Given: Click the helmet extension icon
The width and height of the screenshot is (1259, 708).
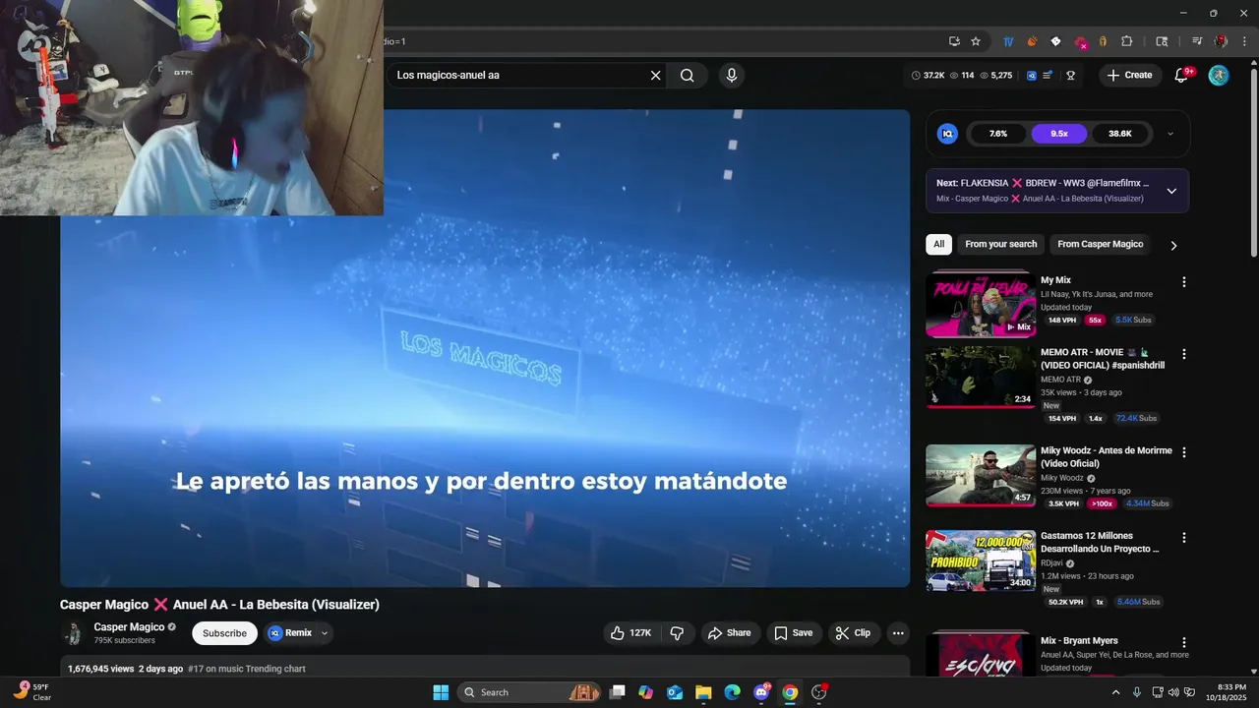Looking at the screenshot, I should [x=1104, y=41].
